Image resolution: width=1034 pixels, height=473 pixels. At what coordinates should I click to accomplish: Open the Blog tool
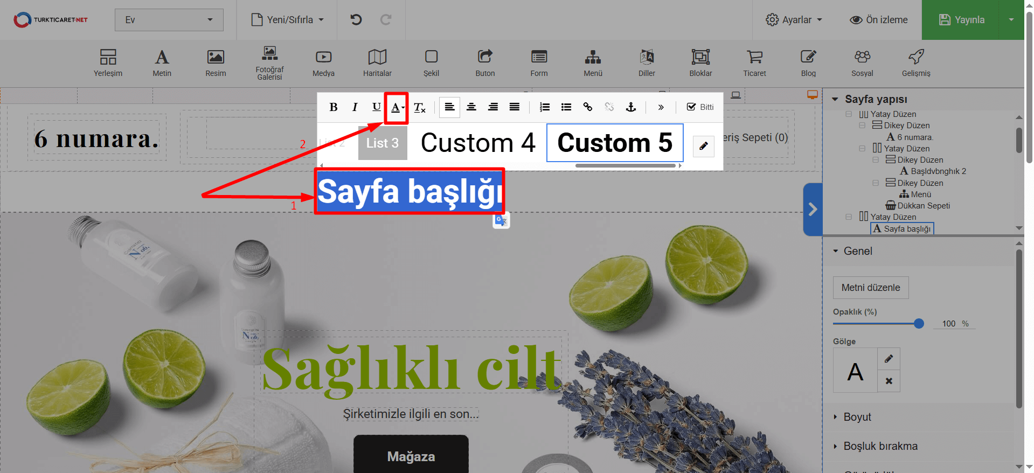[808, 63]
